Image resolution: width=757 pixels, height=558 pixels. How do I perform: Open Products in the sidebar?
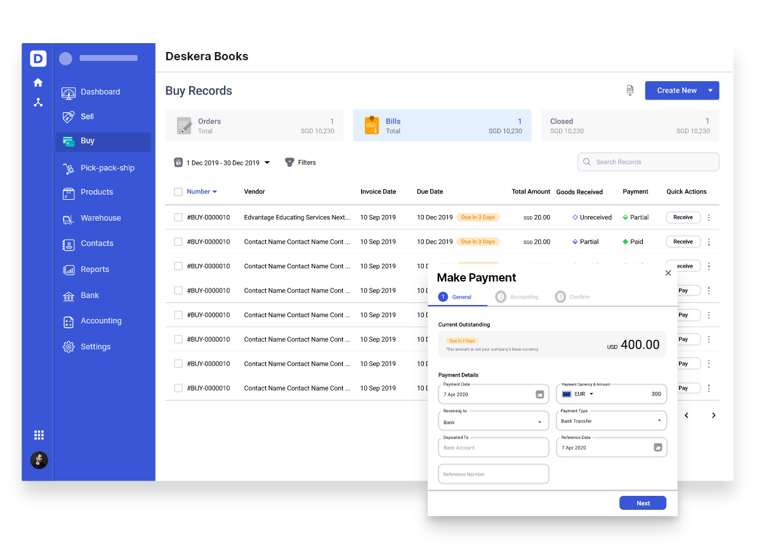pyautogui.click(x=103, y=192)
